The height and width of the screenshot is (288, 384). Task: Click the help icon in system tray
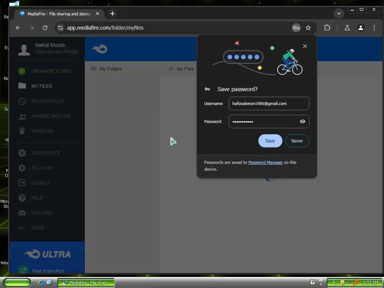[x=312, y=282]
